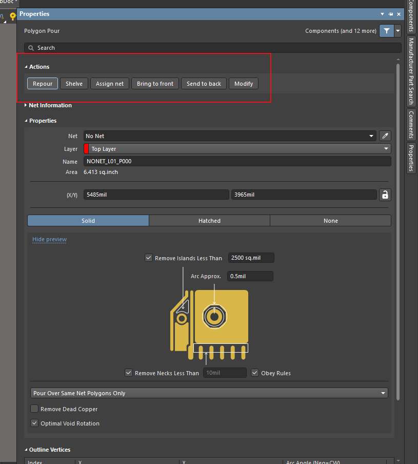Click the Assign net button
The width and height of the screenshot is (418, 464).
pyautogui.click(x=110, y=84)
